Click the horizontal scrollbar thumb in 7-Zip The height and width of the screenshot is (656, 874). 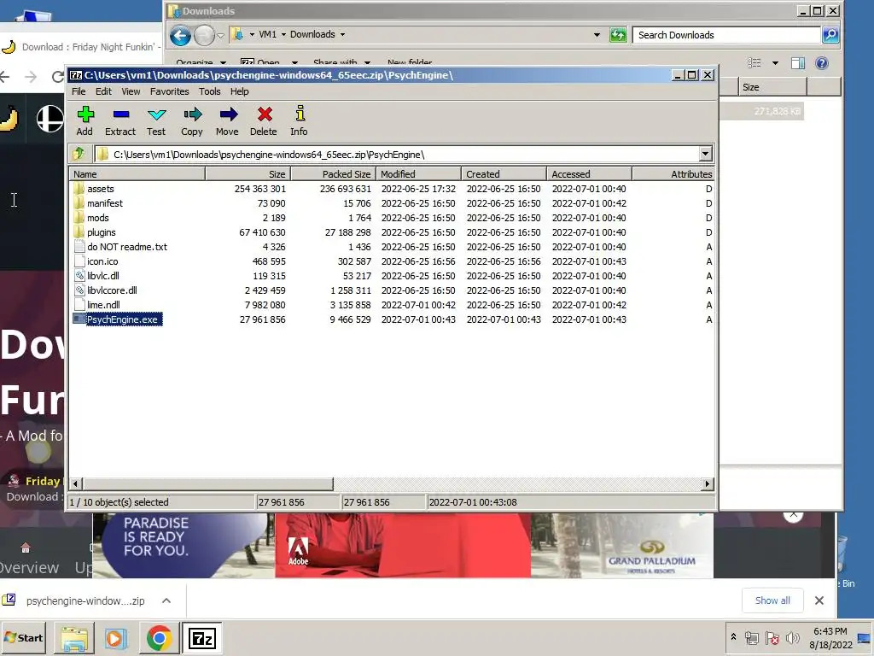coord(208,483)
